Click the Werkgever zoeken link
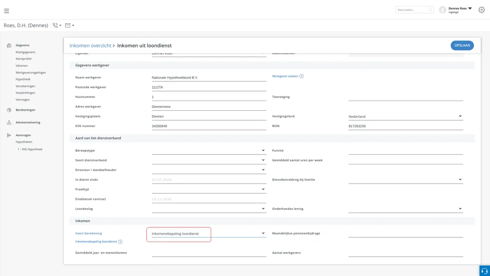 285,76
